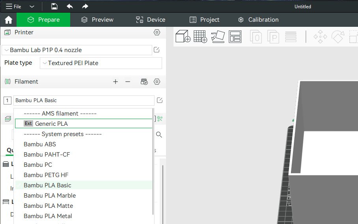
Task: Click the filament dropdown list scrollbar
Action: click(153, 162)
